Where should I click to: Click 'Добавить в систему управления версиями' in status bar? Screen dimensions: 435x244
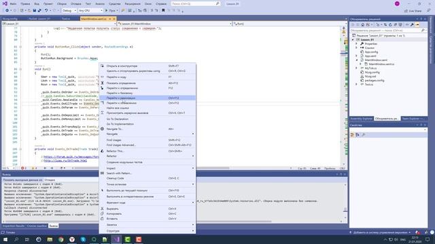380,232
